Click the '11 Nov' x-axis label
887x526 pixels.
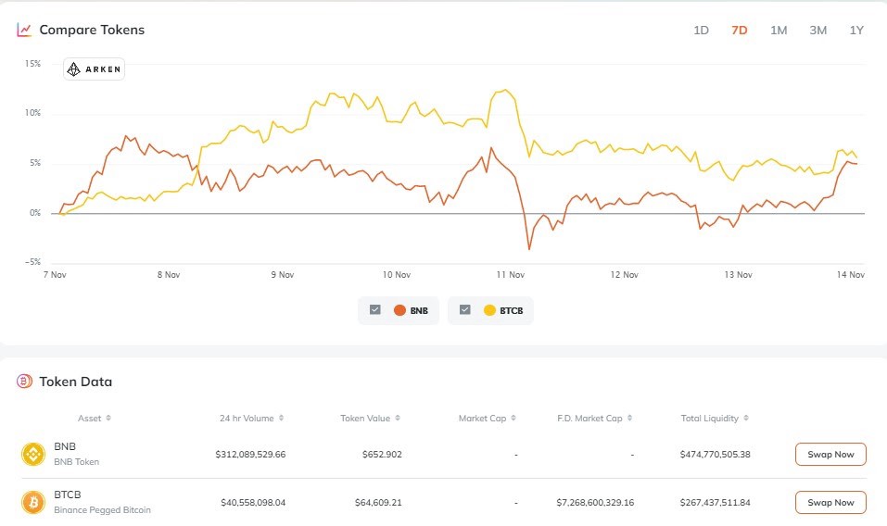point(511,275)
